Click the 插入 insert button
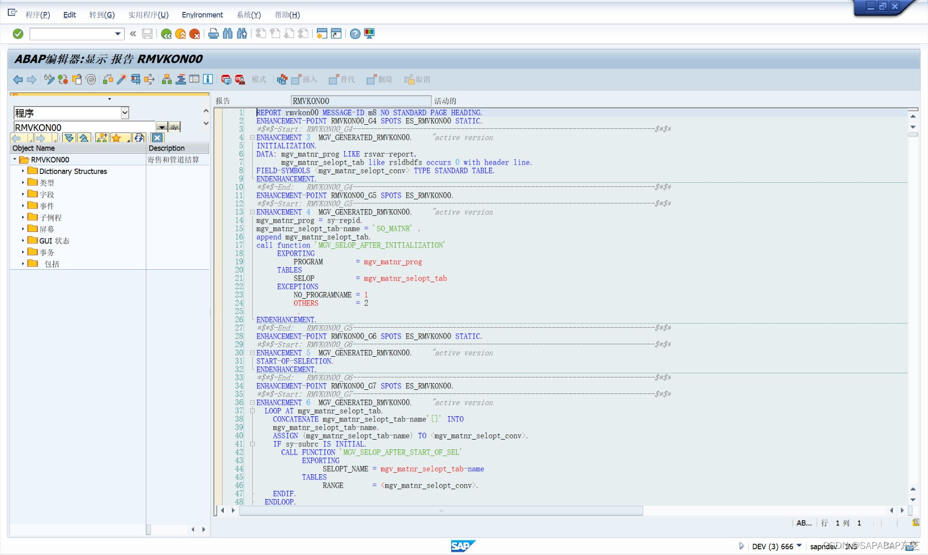Viewport: 928px width, 555px height. pyautogui.click(x=305, y=79)
